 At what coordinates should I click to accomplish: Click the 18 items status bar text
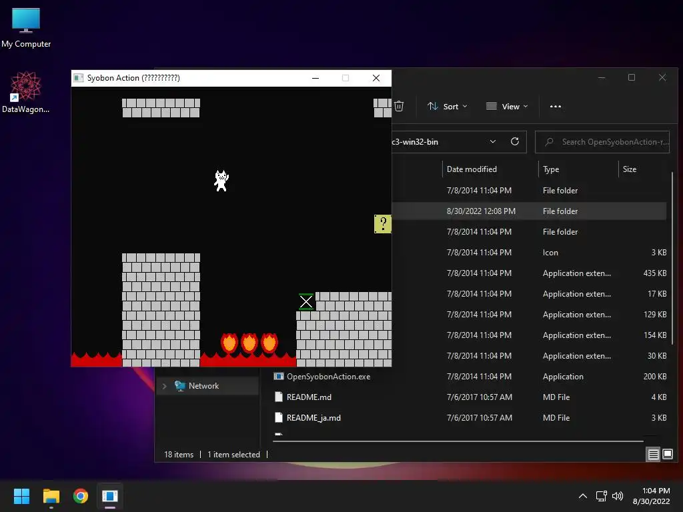(x=179, y=455)
